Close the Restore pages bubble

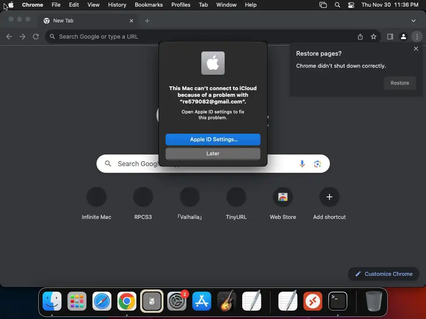click(x=416, y=49)
